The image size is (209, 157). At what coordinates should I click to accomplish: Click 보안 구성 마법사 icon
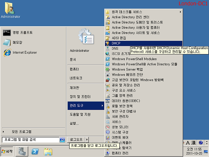[x=108, y=111]
